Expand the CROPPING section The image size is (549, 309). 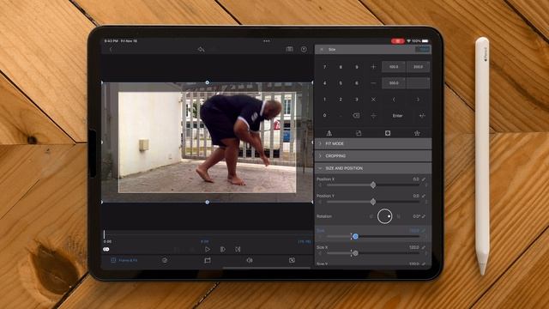(373, 156)
